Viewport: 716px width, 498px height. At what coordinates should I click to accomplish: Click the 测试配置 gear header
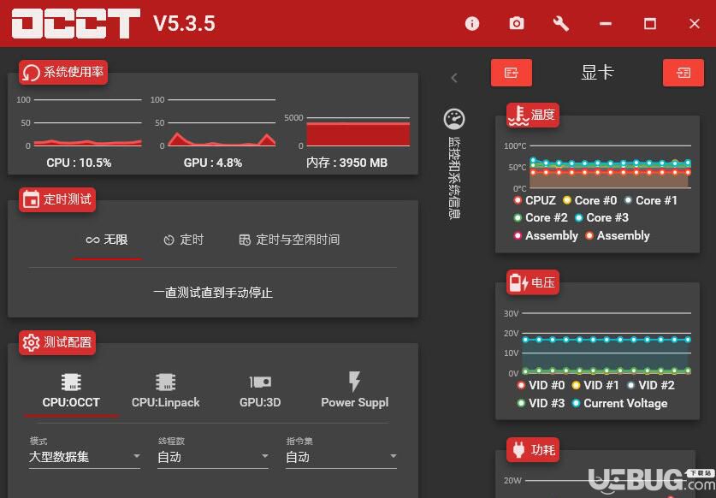click(x=57, y=342)
